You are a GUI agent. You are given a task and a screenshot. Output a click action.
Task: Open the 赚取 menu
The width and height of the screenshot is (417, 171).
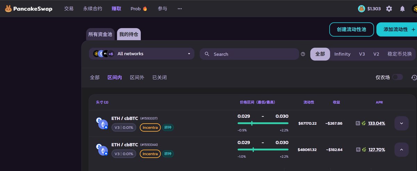[116, 9]
